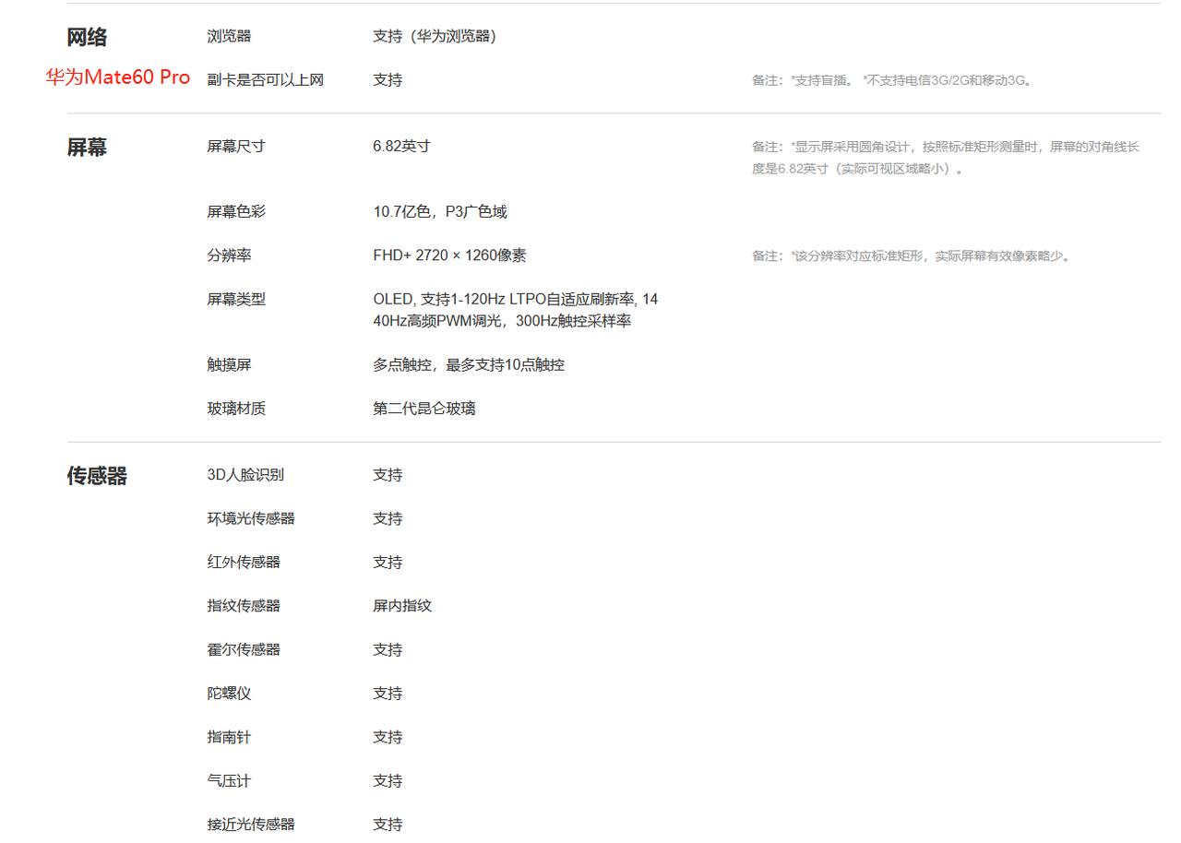Select the 网络 section heading
The height and width of the screenshot is (843, 1181).
87,36
